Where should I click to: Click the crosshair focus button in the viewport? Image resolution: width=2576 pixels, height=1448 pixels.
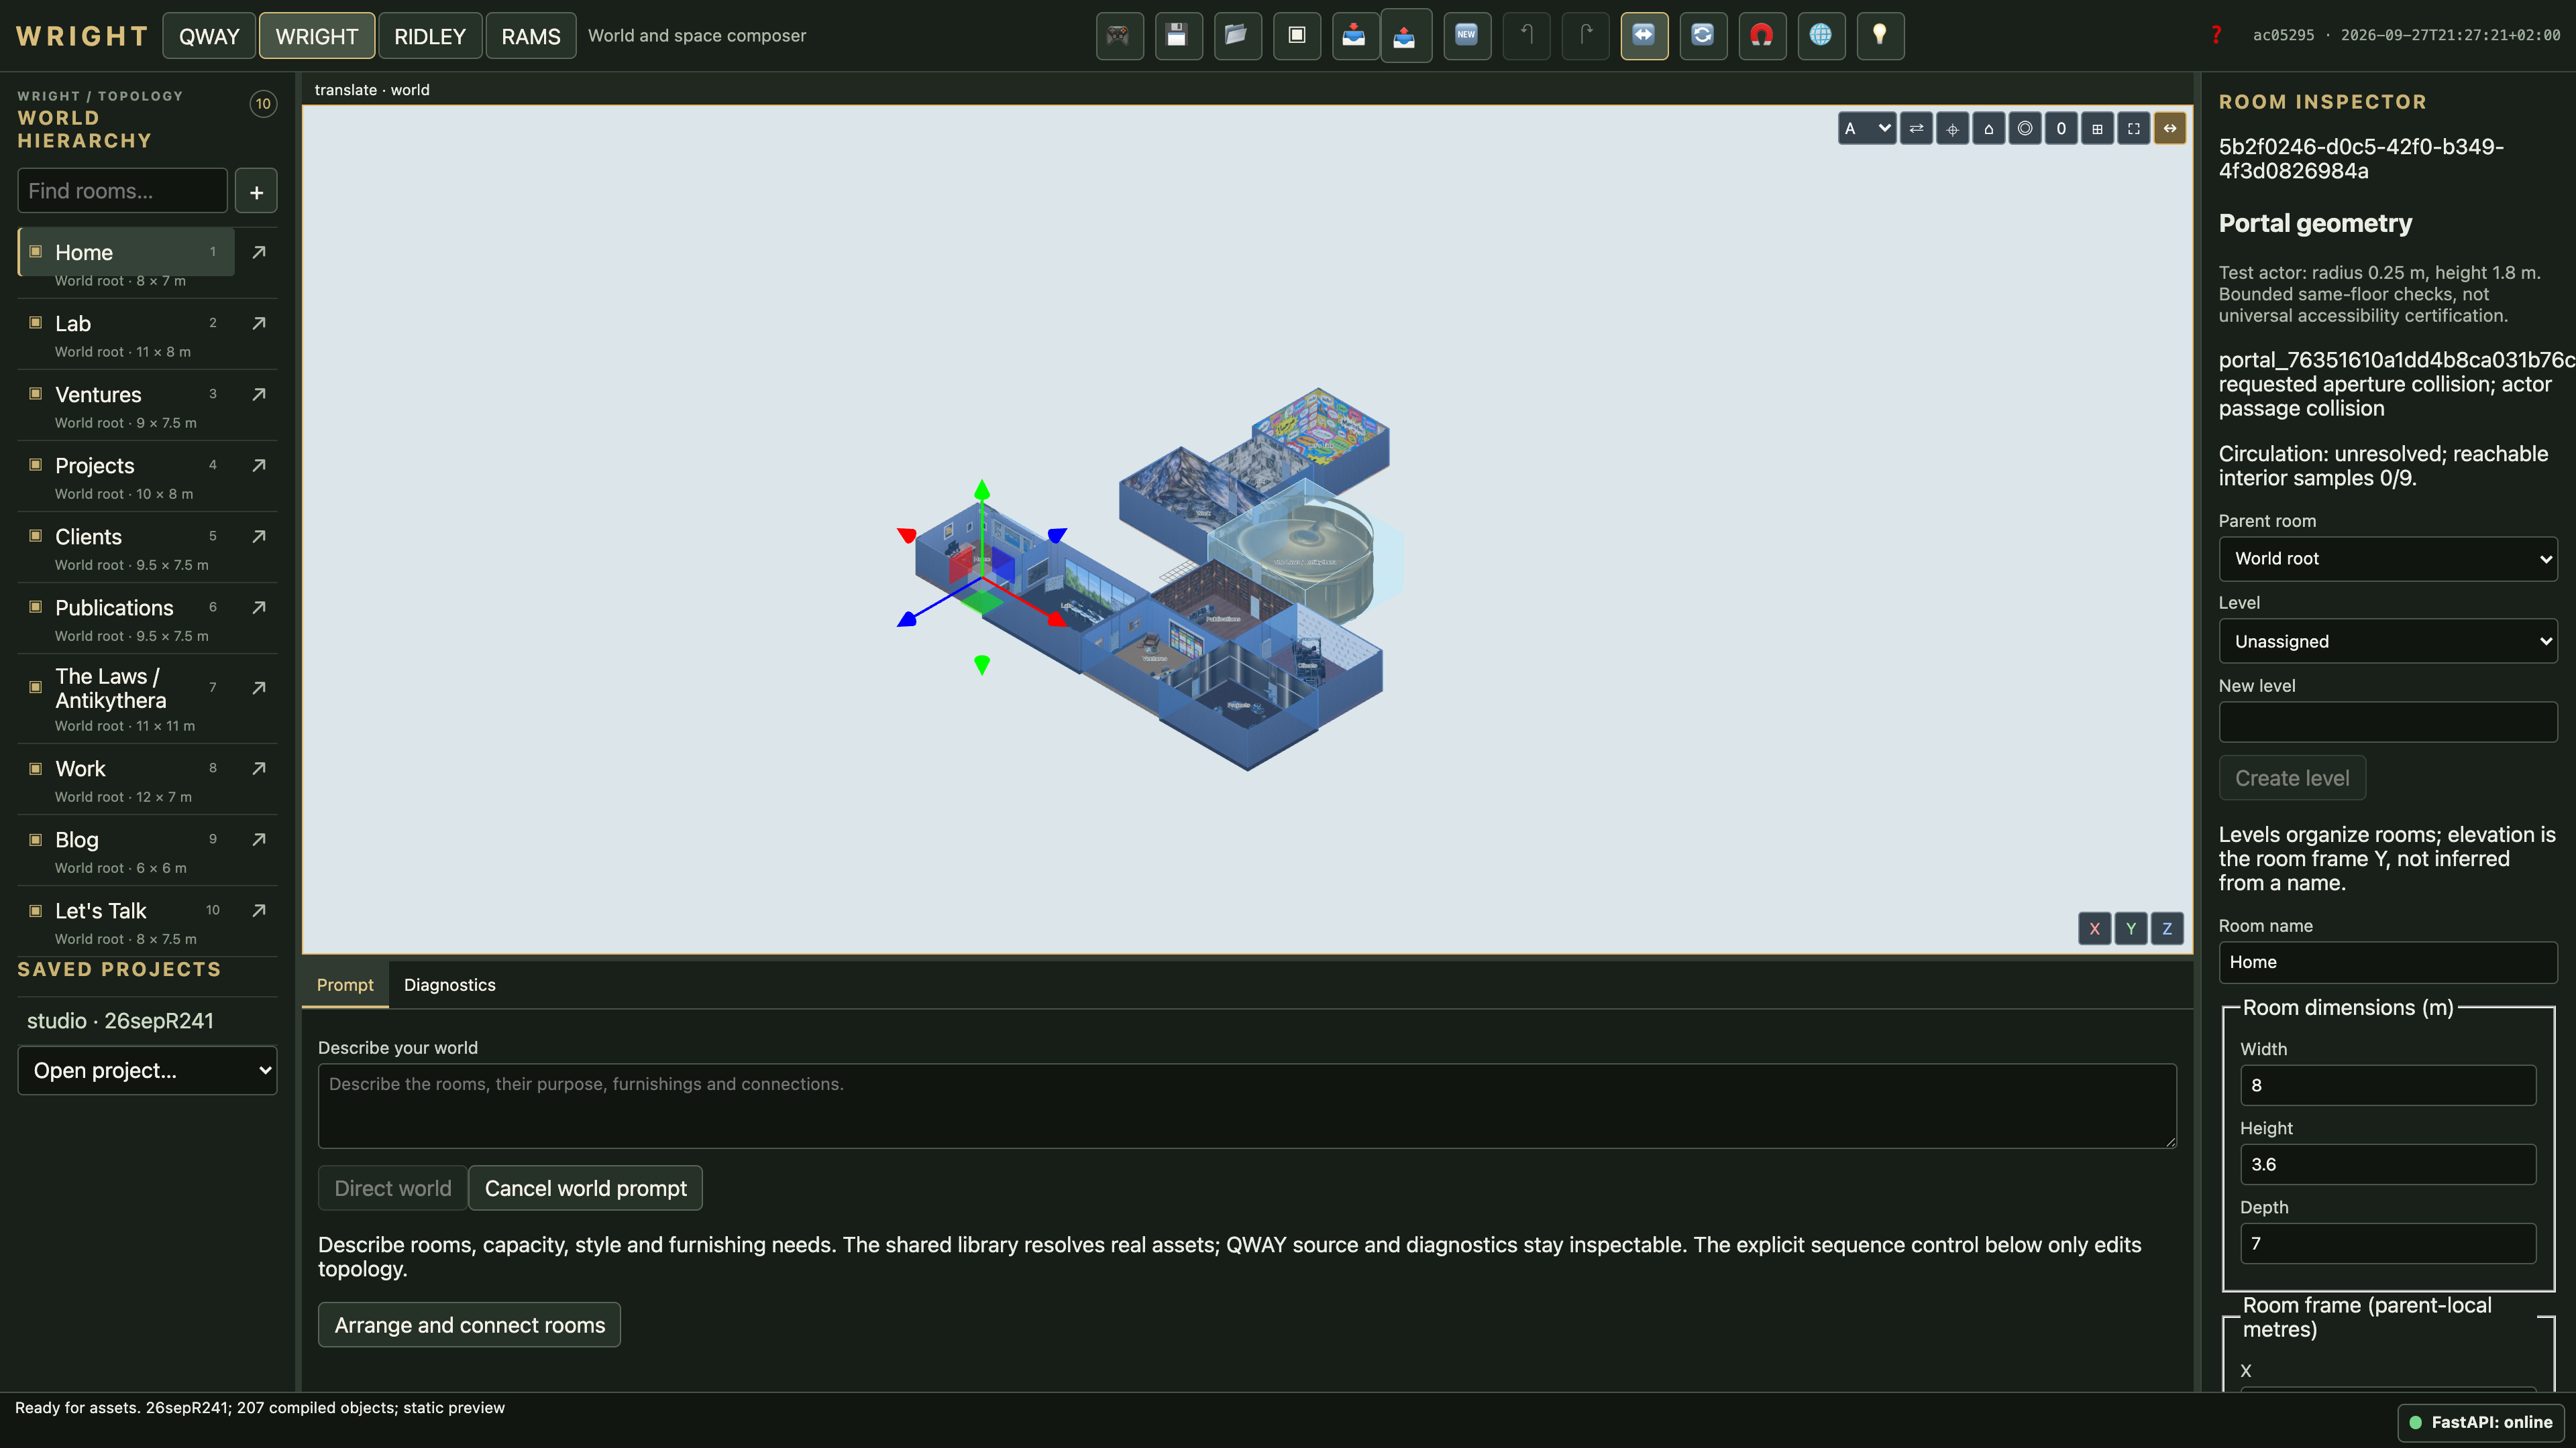(x=1952, y=128)
